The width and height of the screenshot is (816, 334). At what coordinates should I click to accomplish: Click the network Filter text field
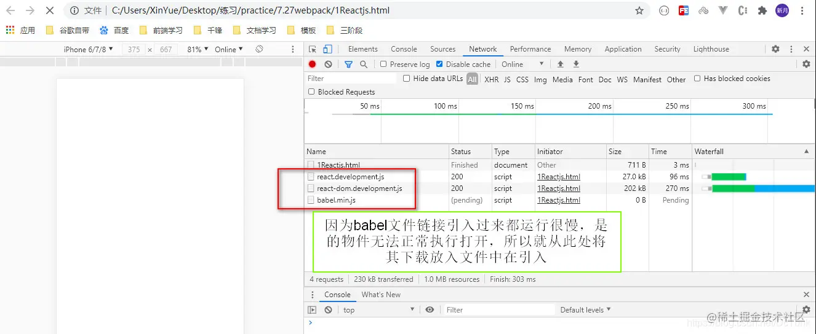pyautogui.click(x=352, y=79)
